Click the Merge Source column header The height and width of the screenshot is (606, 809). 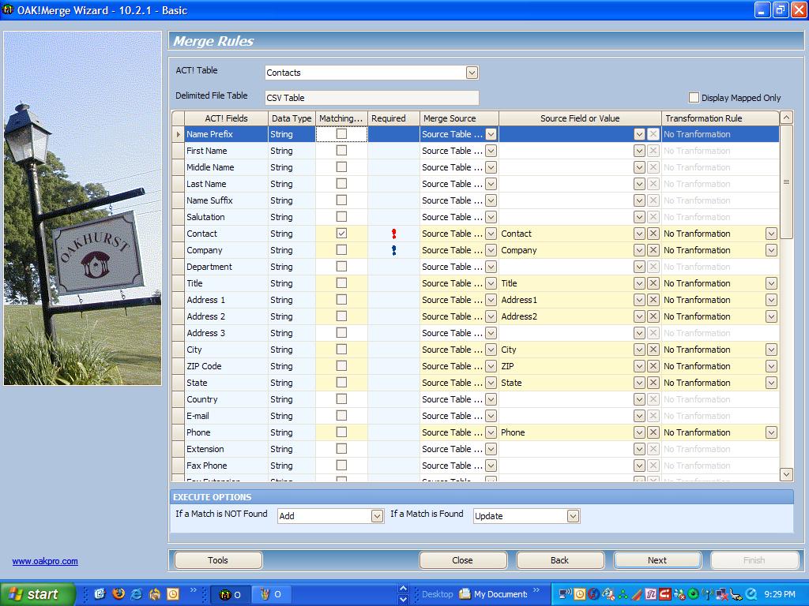click(459, 118)
